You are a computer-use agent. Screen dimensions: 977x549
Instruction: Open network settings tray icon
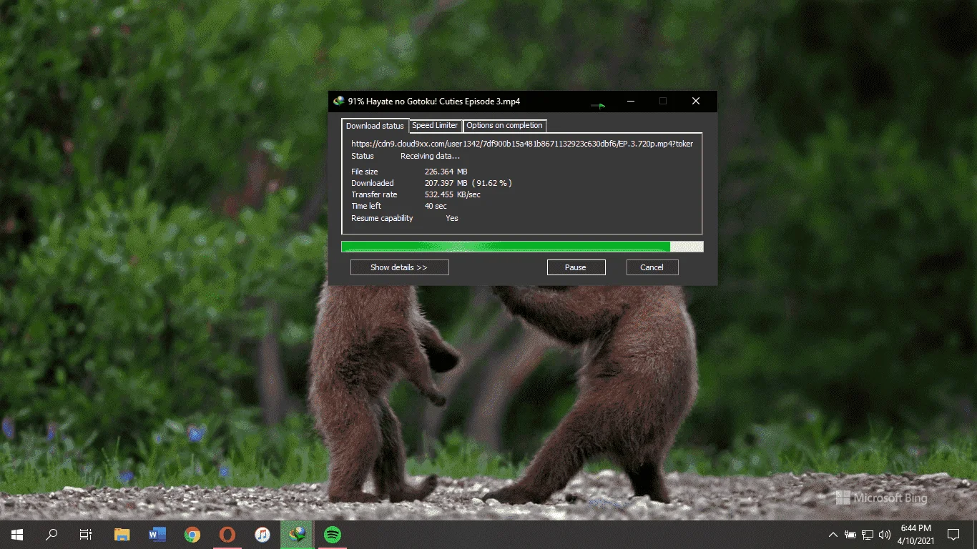coord(868,535)
